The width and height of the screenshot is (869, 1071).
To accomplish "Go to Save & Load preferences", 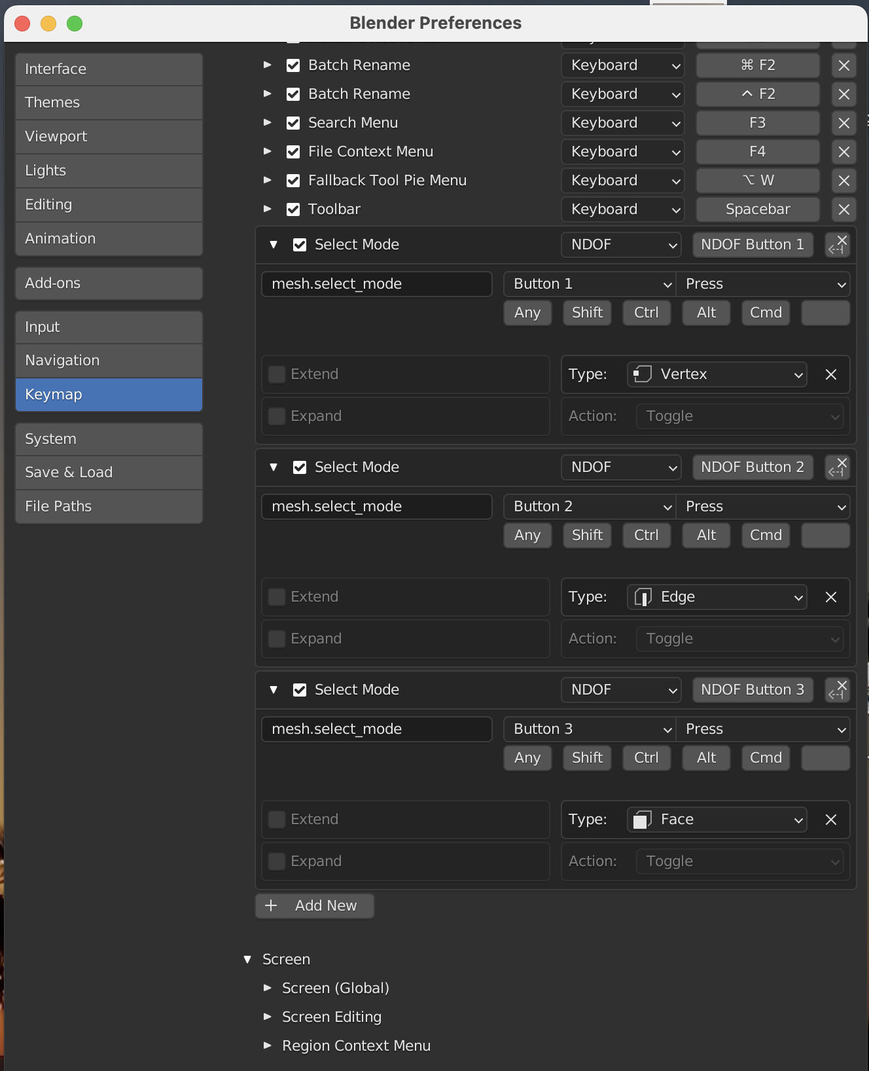I will click(109, 473).
